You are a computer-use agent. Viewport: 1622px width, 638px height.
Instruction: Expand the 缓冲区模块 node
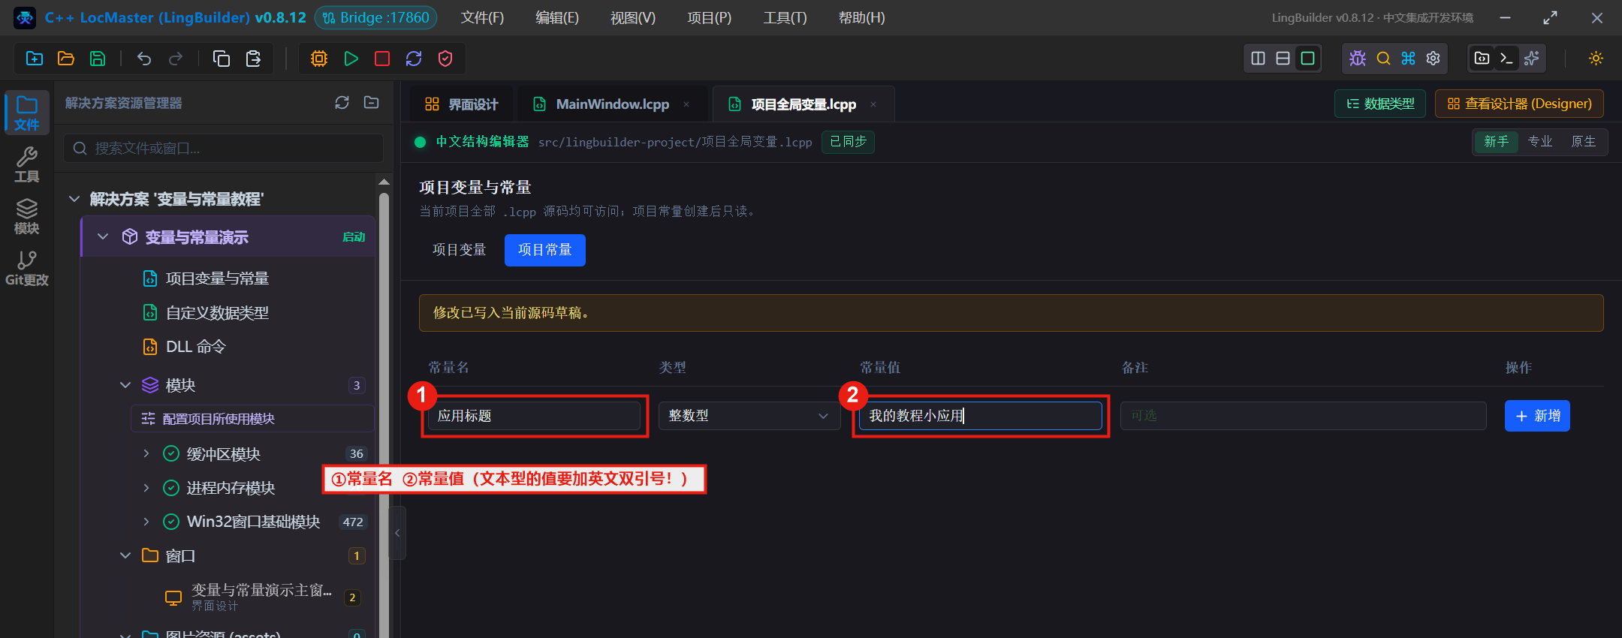point(146,453)
